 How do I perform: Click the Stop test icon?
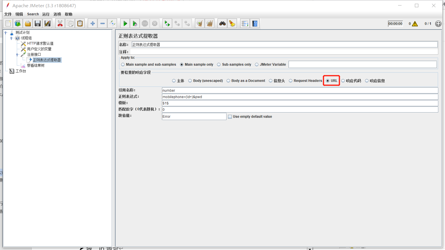[x=145, y=23]
